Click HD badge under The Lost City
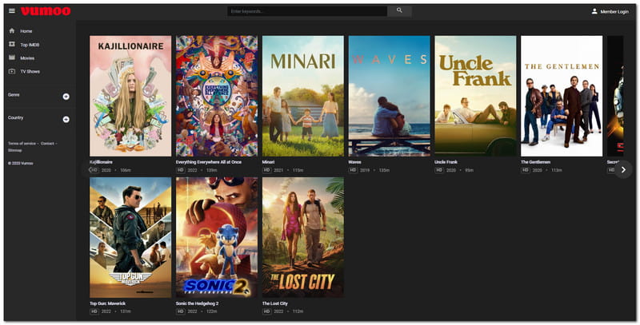The width and height of the screenshot is (640, 325). 266,311
